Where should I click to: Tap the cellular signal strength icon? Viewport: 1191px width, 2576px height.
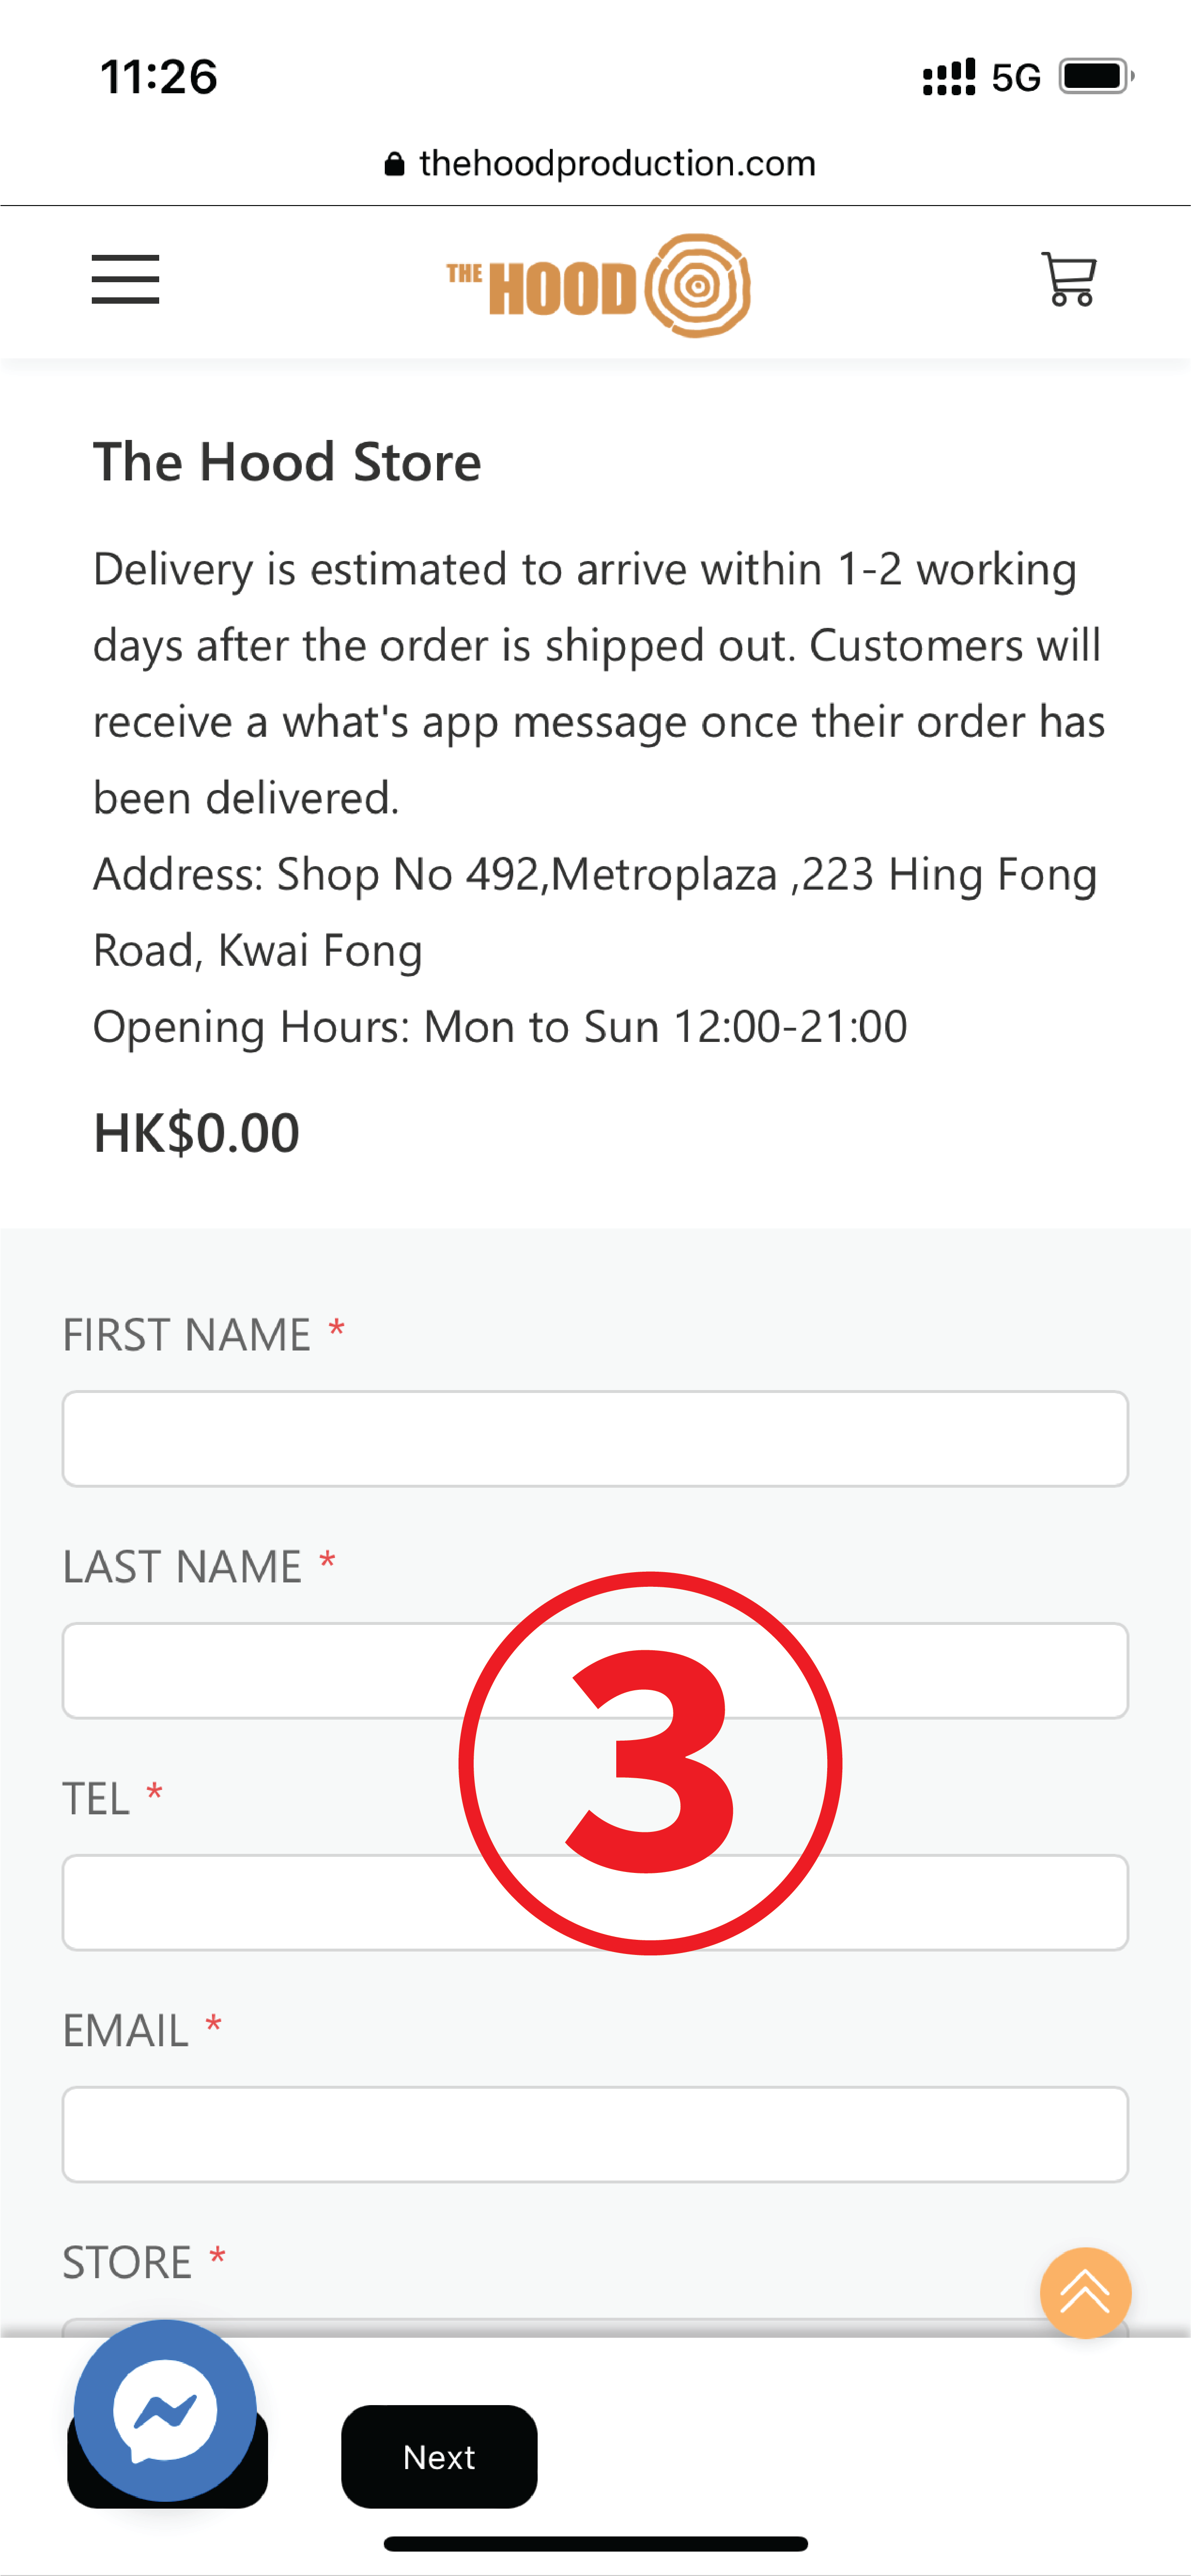tap(948, 77)
